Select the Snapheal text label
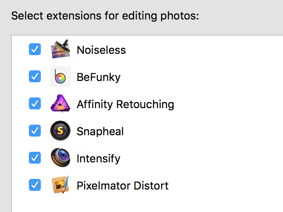283x212 pixels. pyautogui.click(x=100, y=131)
